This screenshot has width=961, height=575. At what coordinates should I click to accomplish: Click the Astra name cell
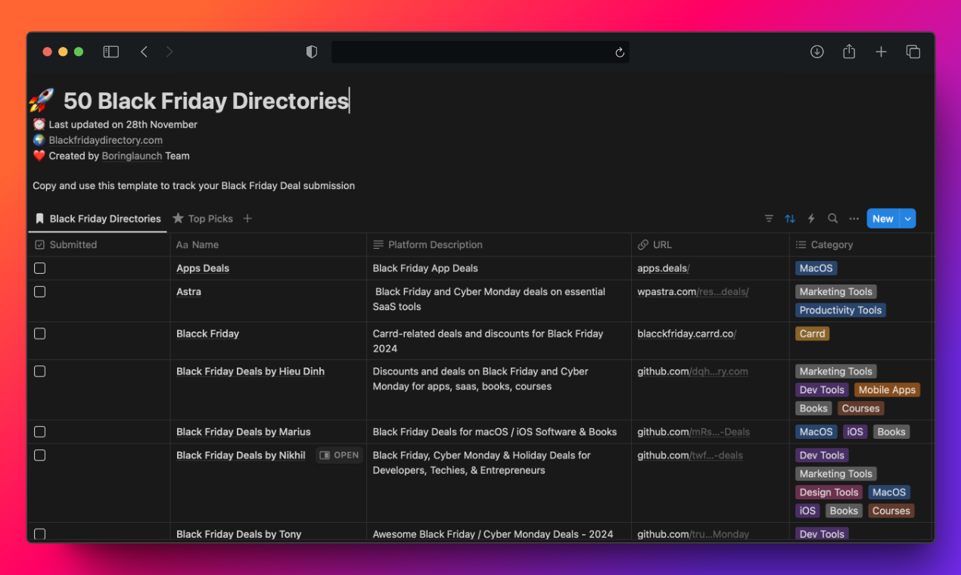188,291
